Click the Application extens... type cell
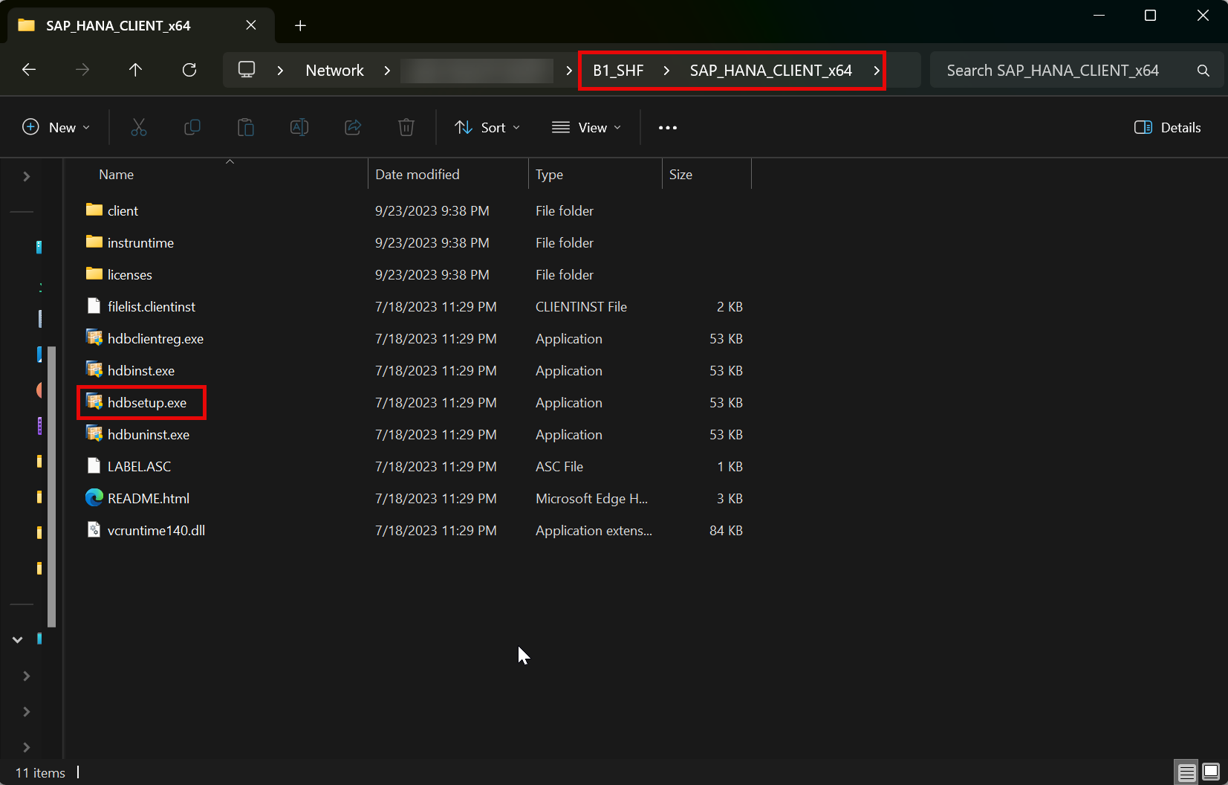This screenshot has width=1228, height=785. [594, 531]
